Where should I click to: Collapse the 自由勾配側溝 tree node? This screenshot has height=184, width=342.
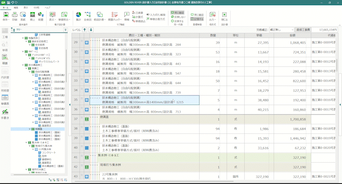(x=29, y=72)
